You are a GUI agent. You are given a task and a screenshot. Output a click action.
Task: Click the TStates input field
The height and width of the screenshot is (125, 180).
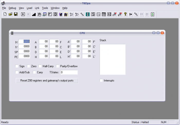(69, 72)
